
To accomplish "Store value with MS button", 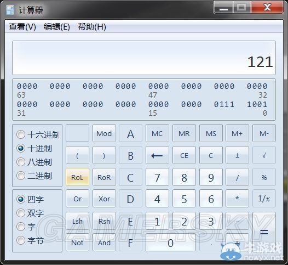I will tap(211, 133).
